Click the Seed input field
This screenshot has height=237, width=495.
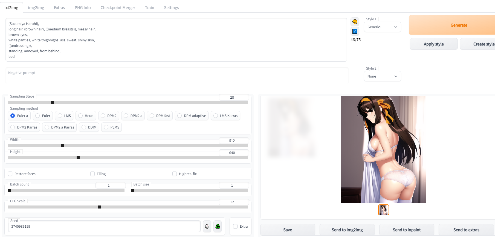(x=104, y=227)
